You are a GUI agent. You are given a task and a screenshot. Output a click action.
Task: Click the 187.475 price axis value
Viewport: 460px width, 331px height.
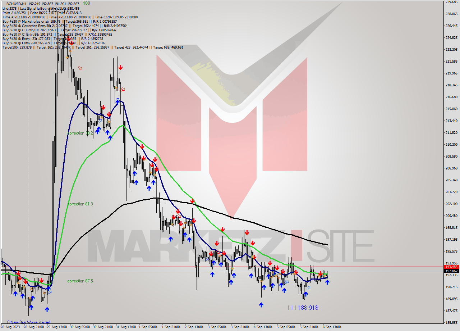pos(451,311)
